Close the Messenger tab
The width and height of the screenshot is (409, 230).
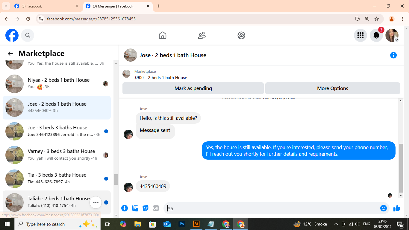pyautogui.click(x=148, y=6)
